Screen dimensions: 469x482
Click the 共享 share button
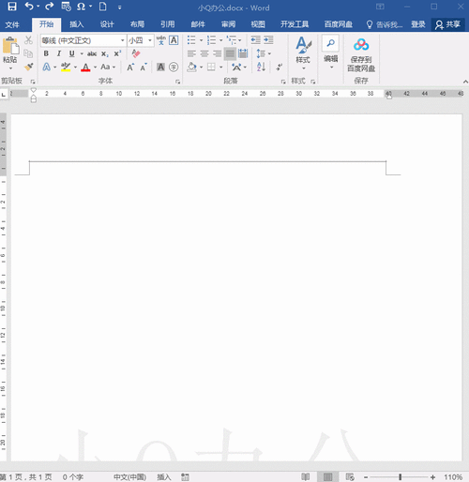(x=448, y=24)
